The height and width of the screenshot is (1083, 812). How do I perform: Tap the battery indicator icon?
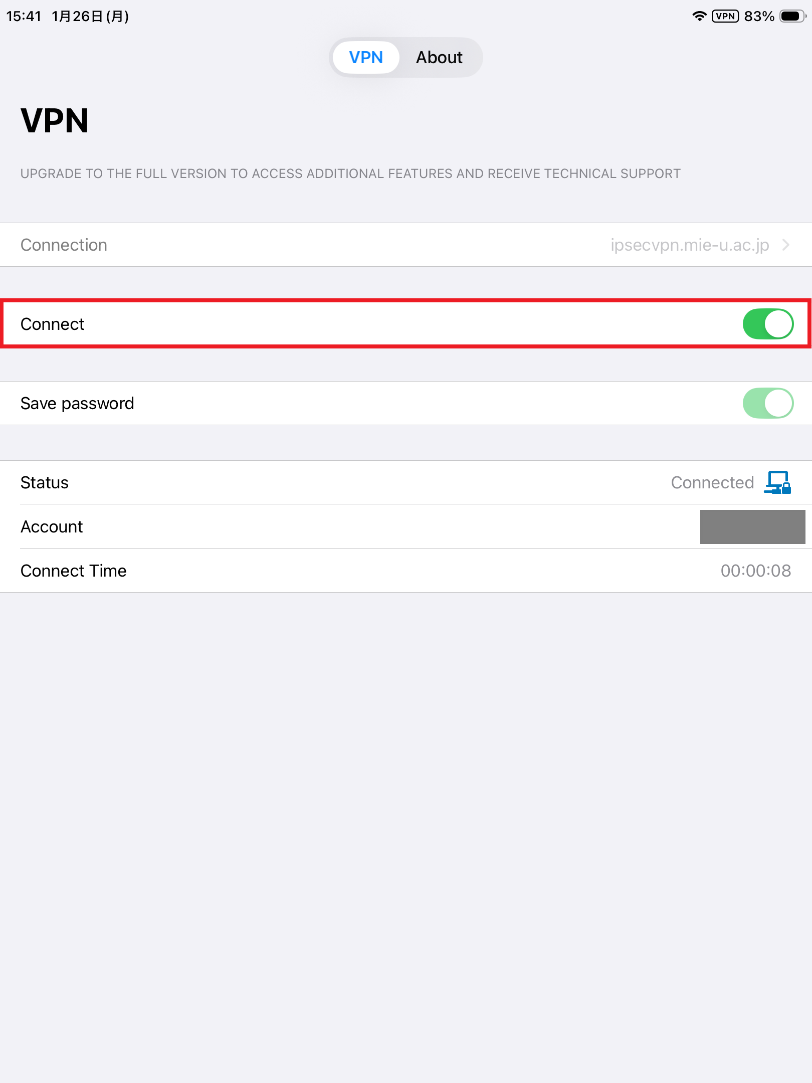click(x=793, y=16)
